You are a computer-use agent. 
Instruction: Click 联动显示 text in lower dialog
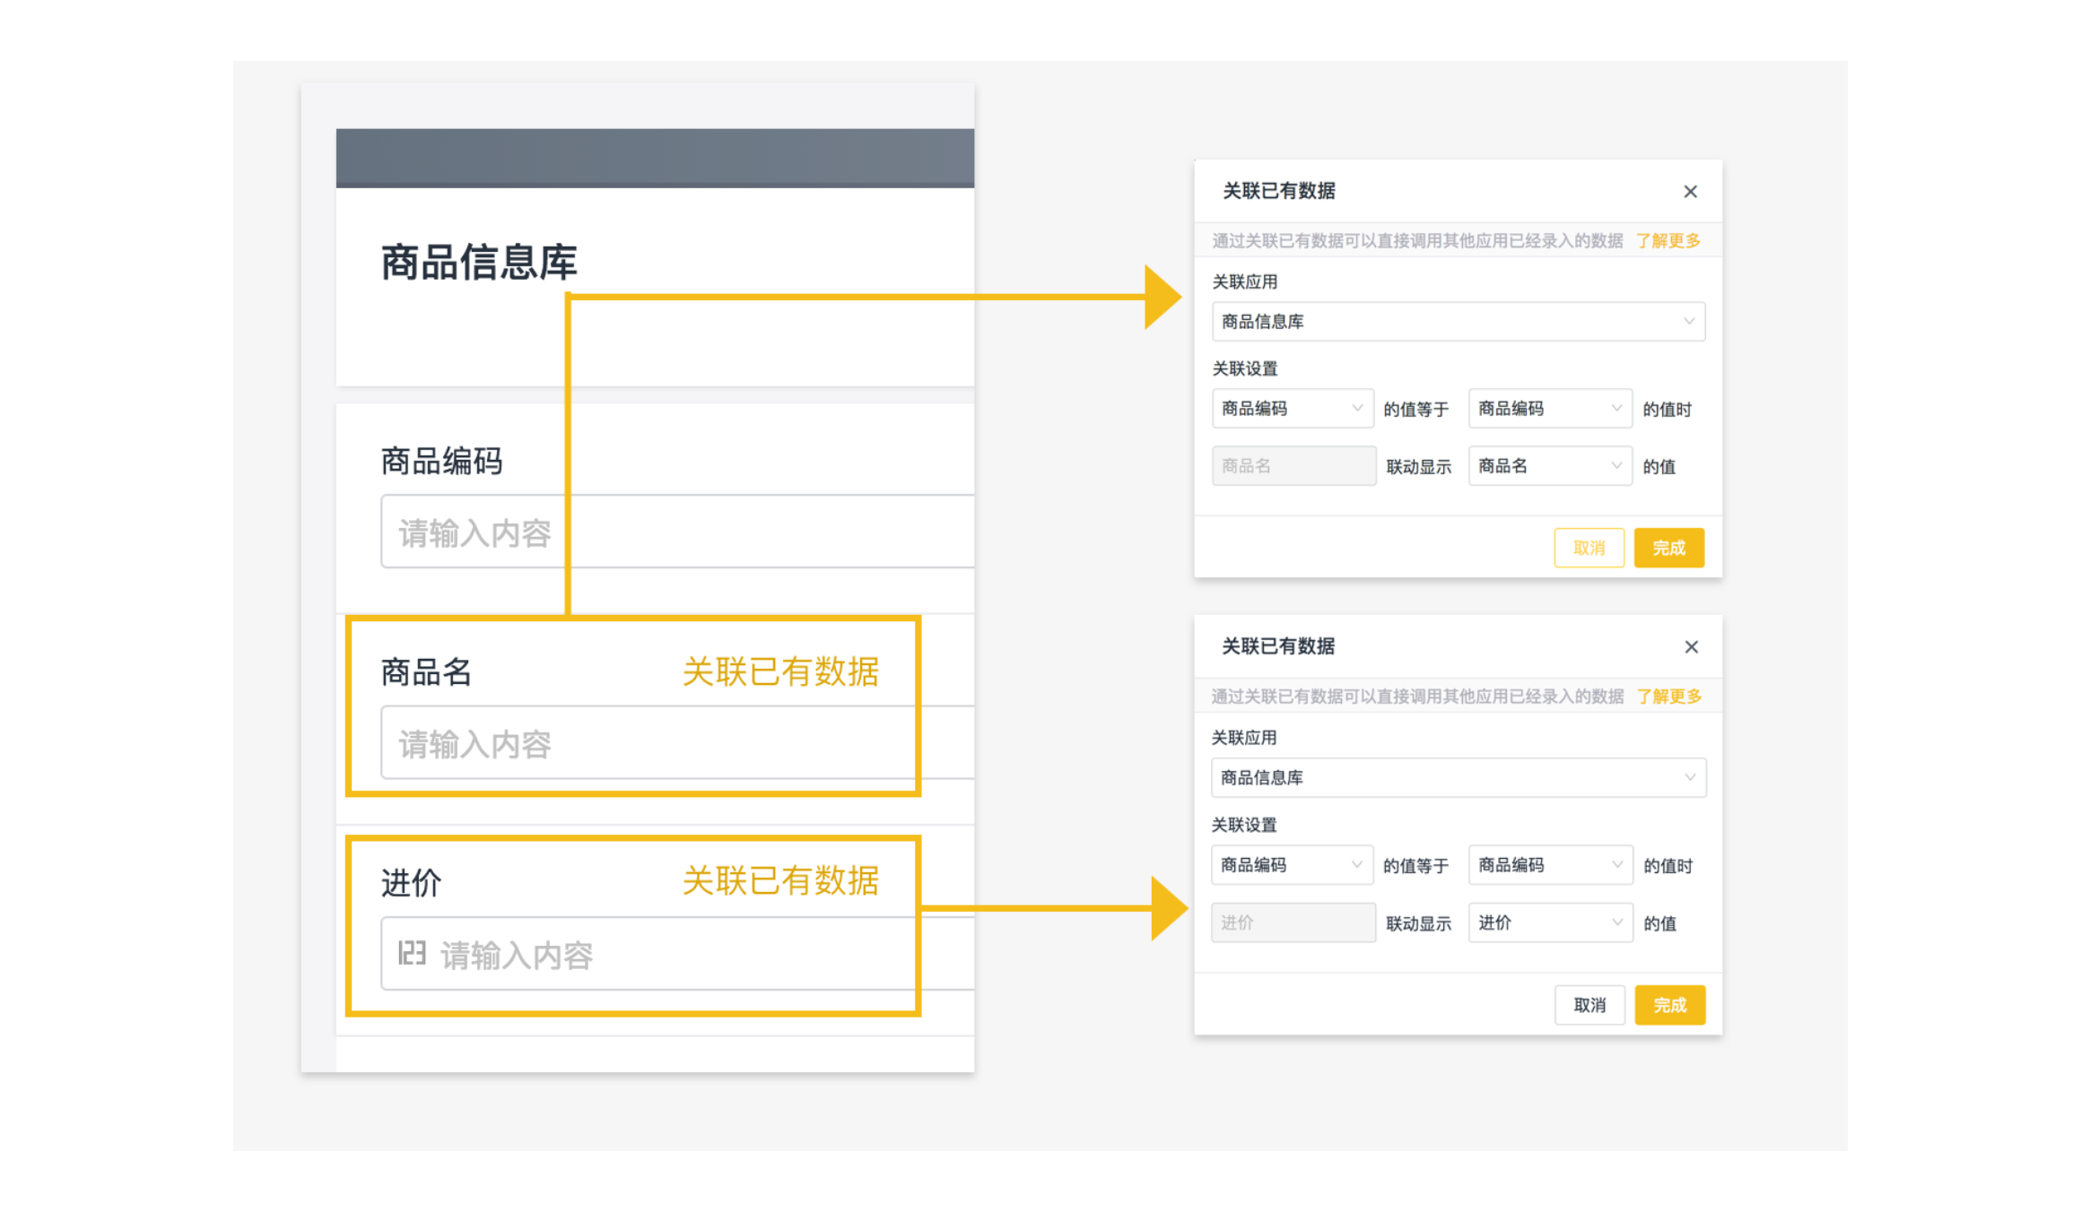[1418, 923]
